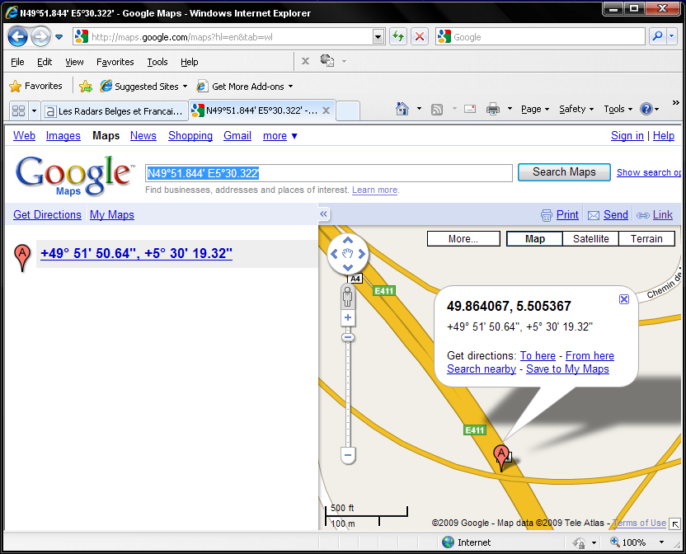Open the address bar history dropdown
Screen dimensions: 686x554
(x=378, y=36)
